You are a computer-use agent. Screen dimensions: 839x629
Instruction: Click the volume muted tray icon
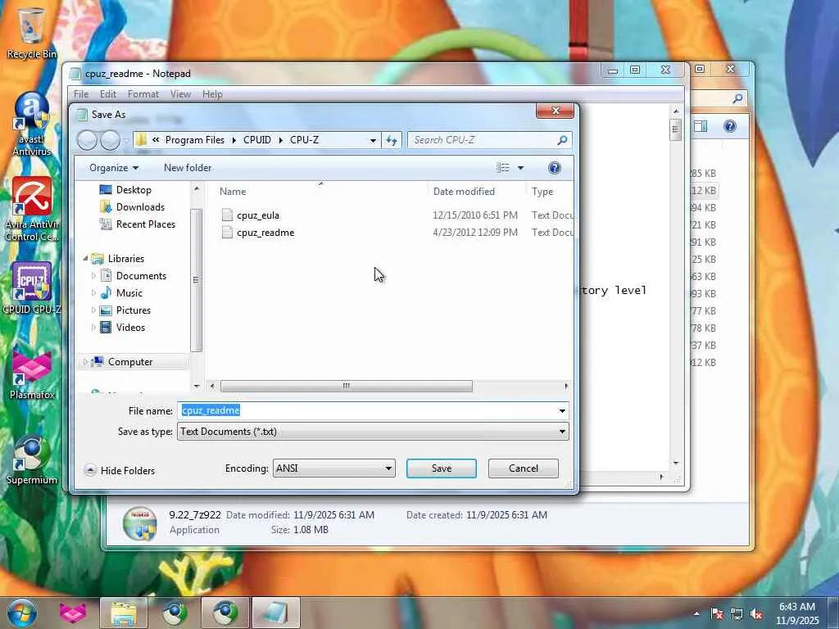tap(756, 614)
